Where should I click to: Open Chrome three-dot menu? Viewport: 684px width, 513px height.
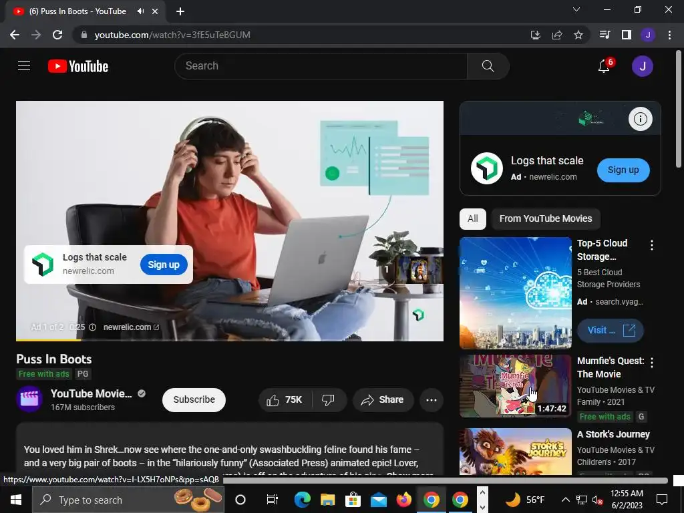tap(669, 35)
